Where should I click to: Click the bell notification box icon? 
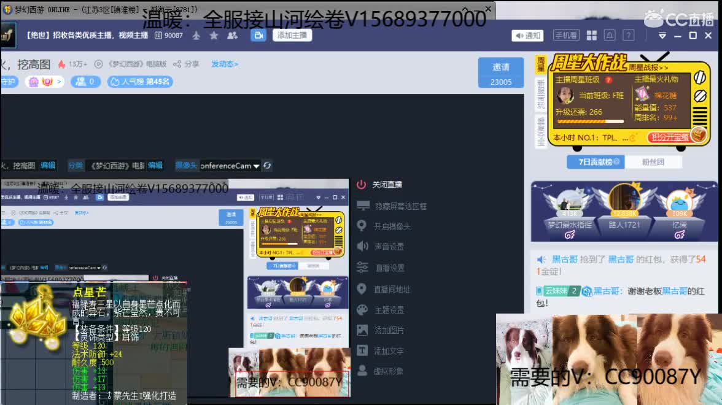pos(610,36)
